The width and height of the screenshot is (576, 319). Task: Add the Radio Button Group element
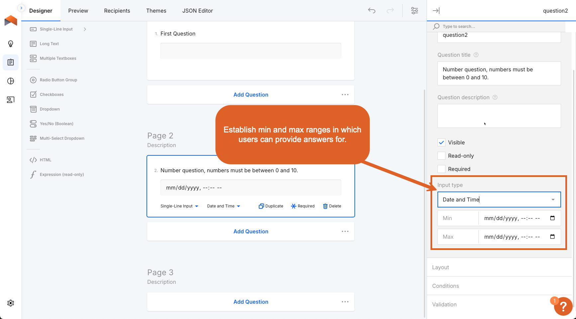point(58,80)
